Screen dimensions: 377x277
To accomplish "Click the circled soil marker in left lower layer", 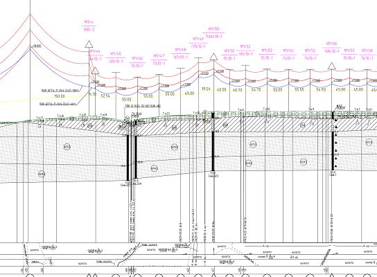I will (x=42, y=174).
